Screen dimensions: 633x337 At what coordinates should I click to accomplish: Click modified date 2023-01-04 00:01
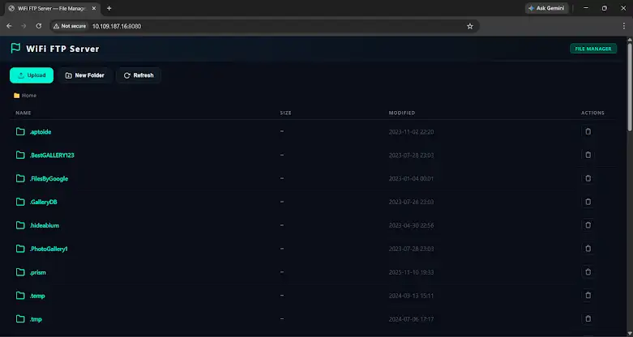pyautogui.click(x=411, y=179)
